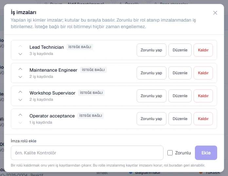Move Maintenance Engineer down with arrow
The image size is (228, 176).
20,77
